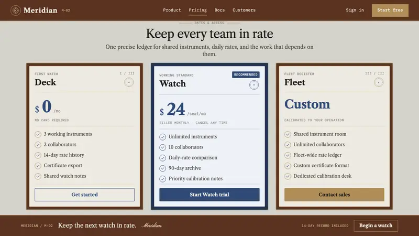
Task: Click check icon beside Unlimited collaborators
Action: pyautogui.click(x=288, y=145)
